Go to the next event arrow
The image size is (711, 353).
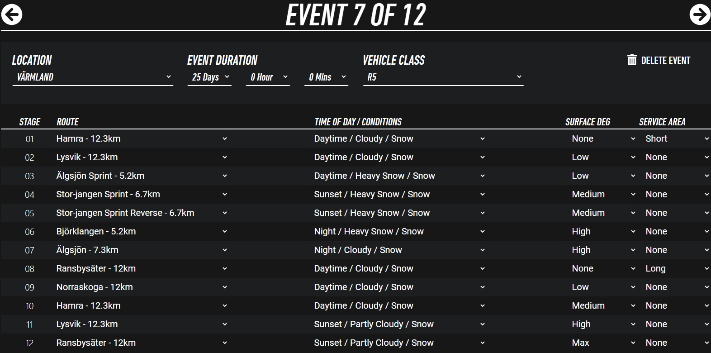(699, 14)
